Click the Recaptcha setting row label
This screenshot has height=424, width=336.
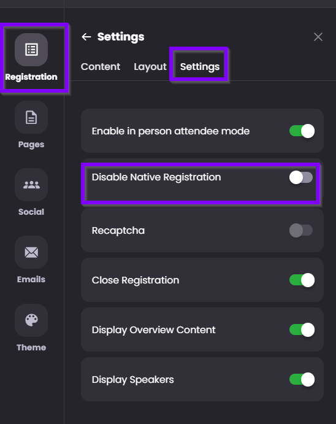118,231
